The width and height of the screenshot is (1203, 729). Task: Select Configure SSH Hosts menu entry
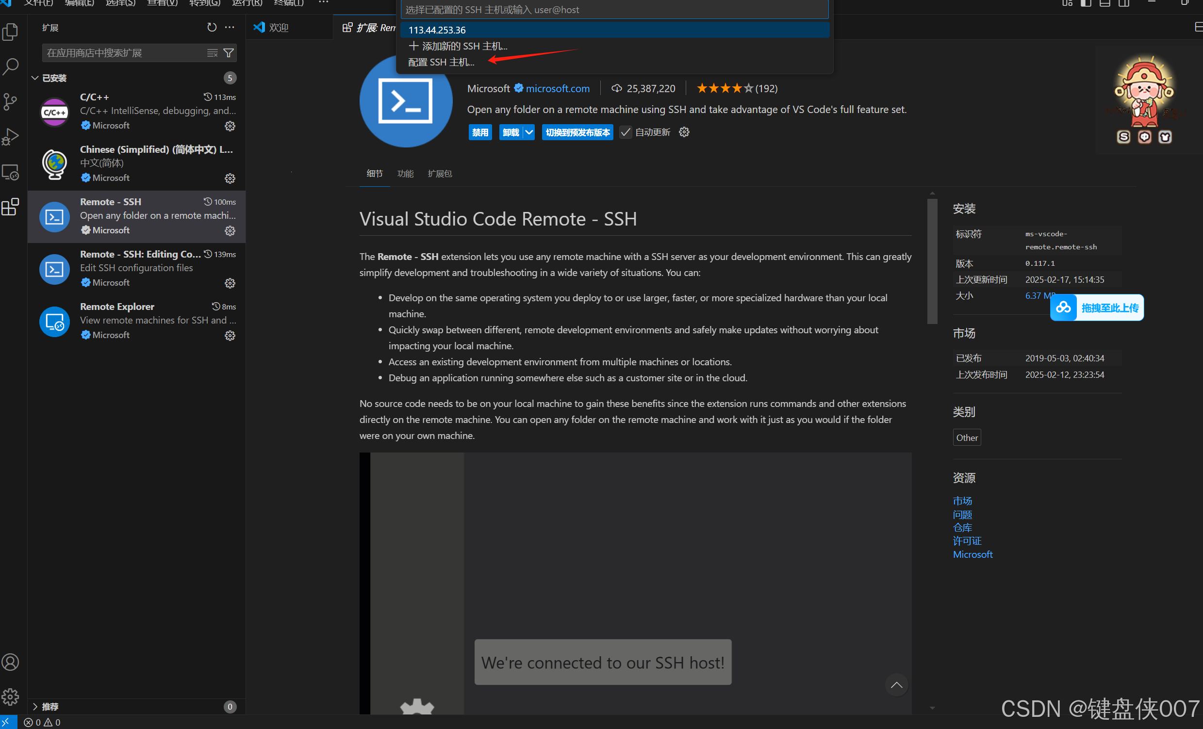click(441, 62)
